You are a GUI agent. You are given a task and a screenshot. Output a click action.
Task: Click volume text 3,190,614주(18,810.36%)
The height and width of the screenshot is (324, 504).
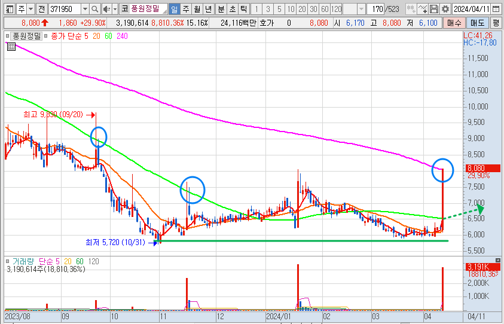coord(46,270)
